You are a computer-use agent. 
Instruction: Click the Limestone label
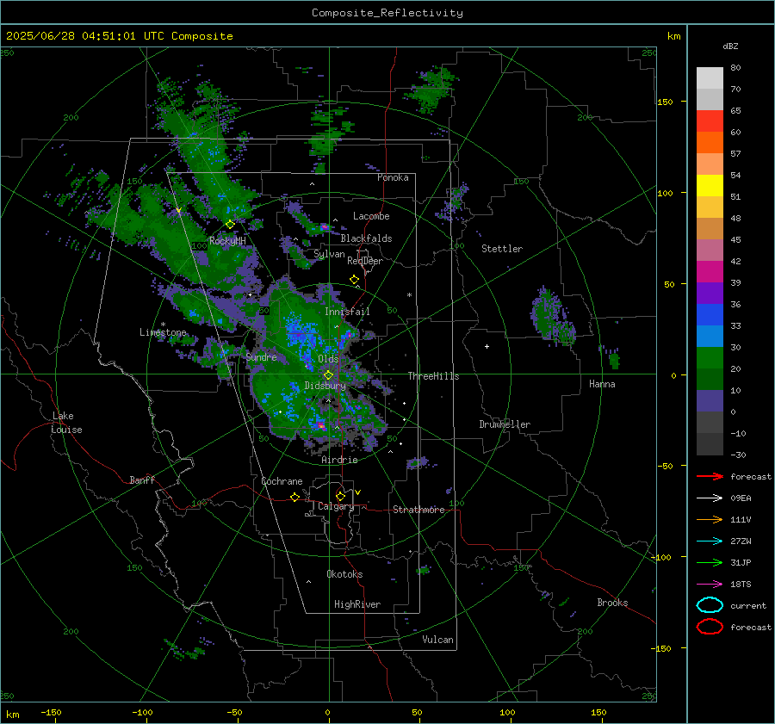(x=163, y=332)
